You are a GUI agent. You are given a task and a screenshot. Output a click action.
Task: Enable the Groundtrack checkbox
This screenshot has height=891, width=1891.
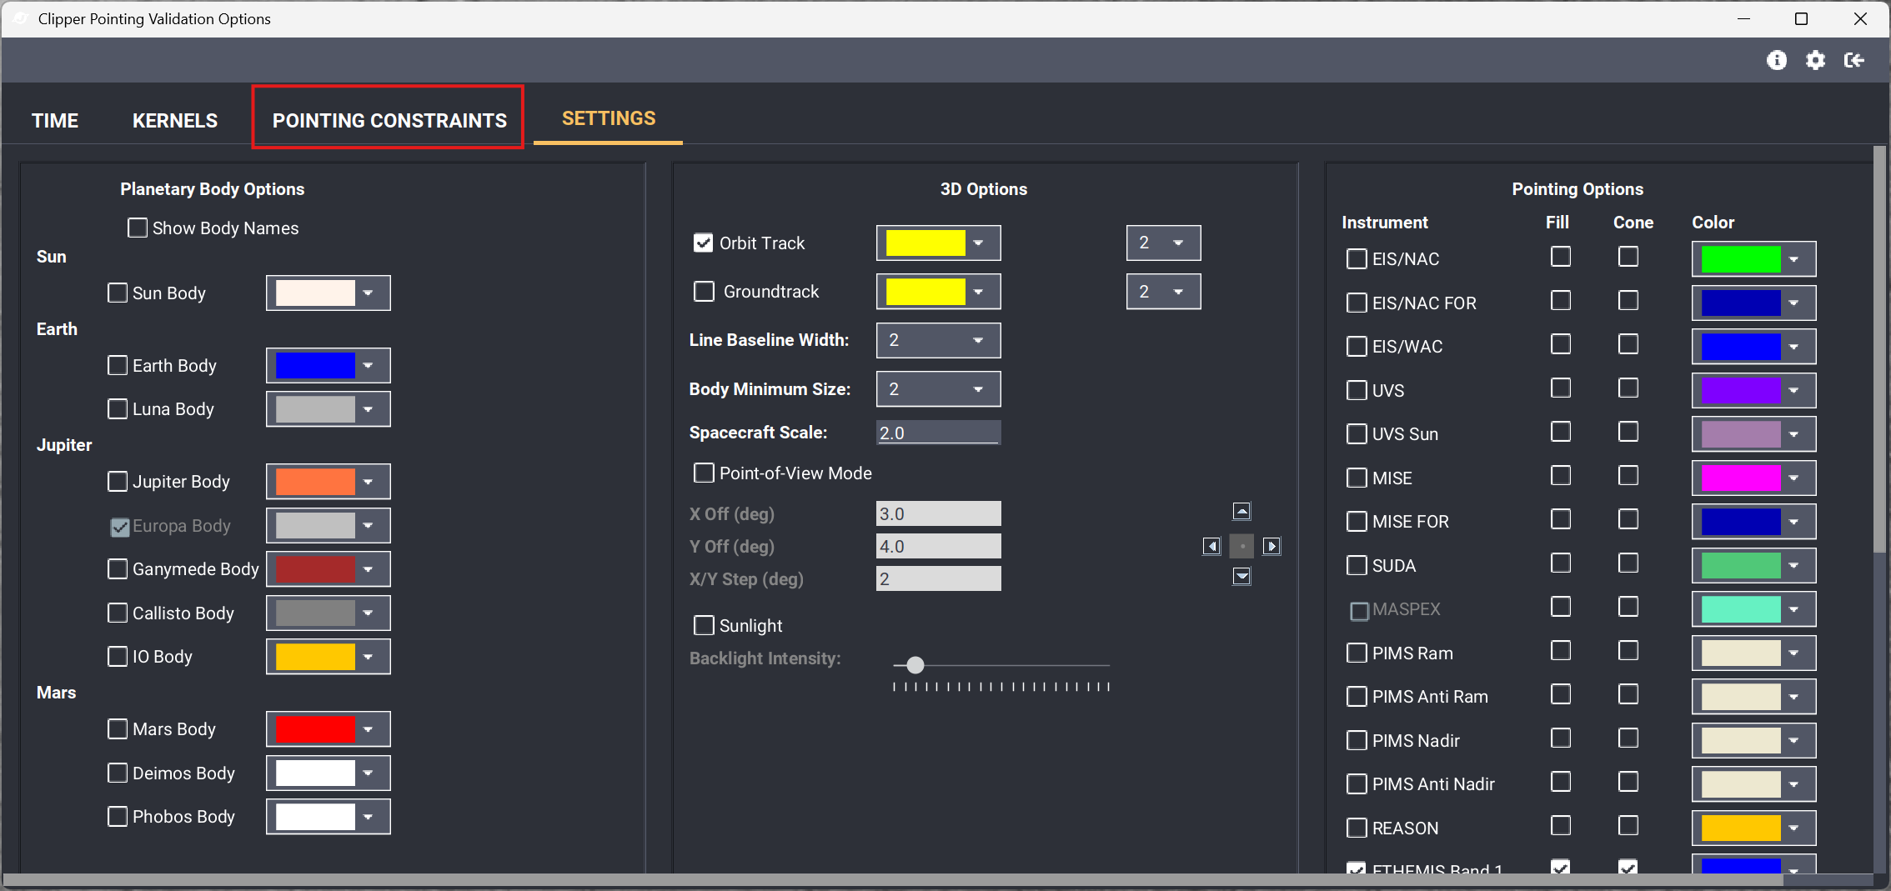point(704,291)
